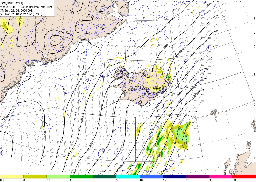Click the red 50+ legend swatch

click(x=244, y=176)
